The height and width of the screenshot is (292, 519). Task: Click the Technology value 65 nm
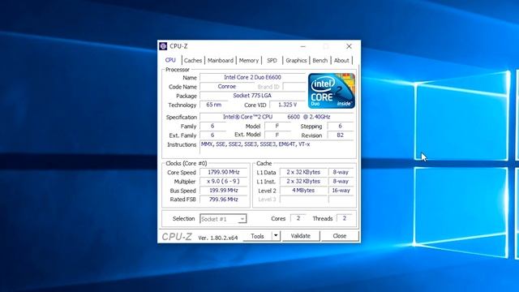coord(213,105)
